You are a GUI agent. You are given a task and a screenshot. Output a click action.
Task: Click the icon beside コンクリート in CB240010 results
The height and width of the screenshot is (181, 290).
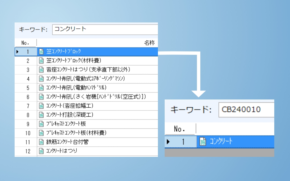pyautogui.click(x=202, y=142)
